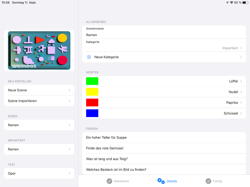Select question 'Welches Besteck ist im Bild zu finden?'

point(164,169)
